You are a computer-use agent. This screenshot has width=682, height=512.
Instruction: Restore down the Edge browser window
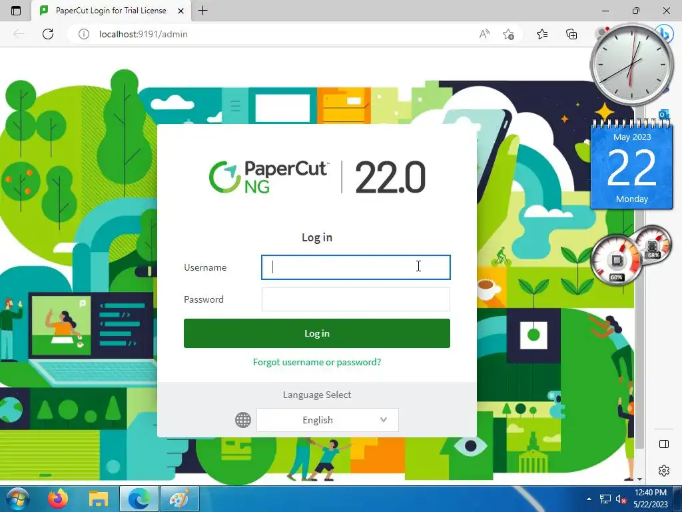pos(636,11)
